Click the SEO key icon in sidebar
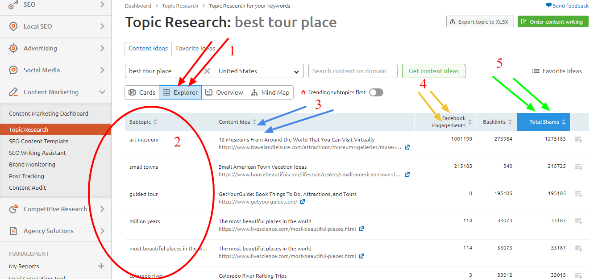 pyautogui.click(x=14, y=4)
